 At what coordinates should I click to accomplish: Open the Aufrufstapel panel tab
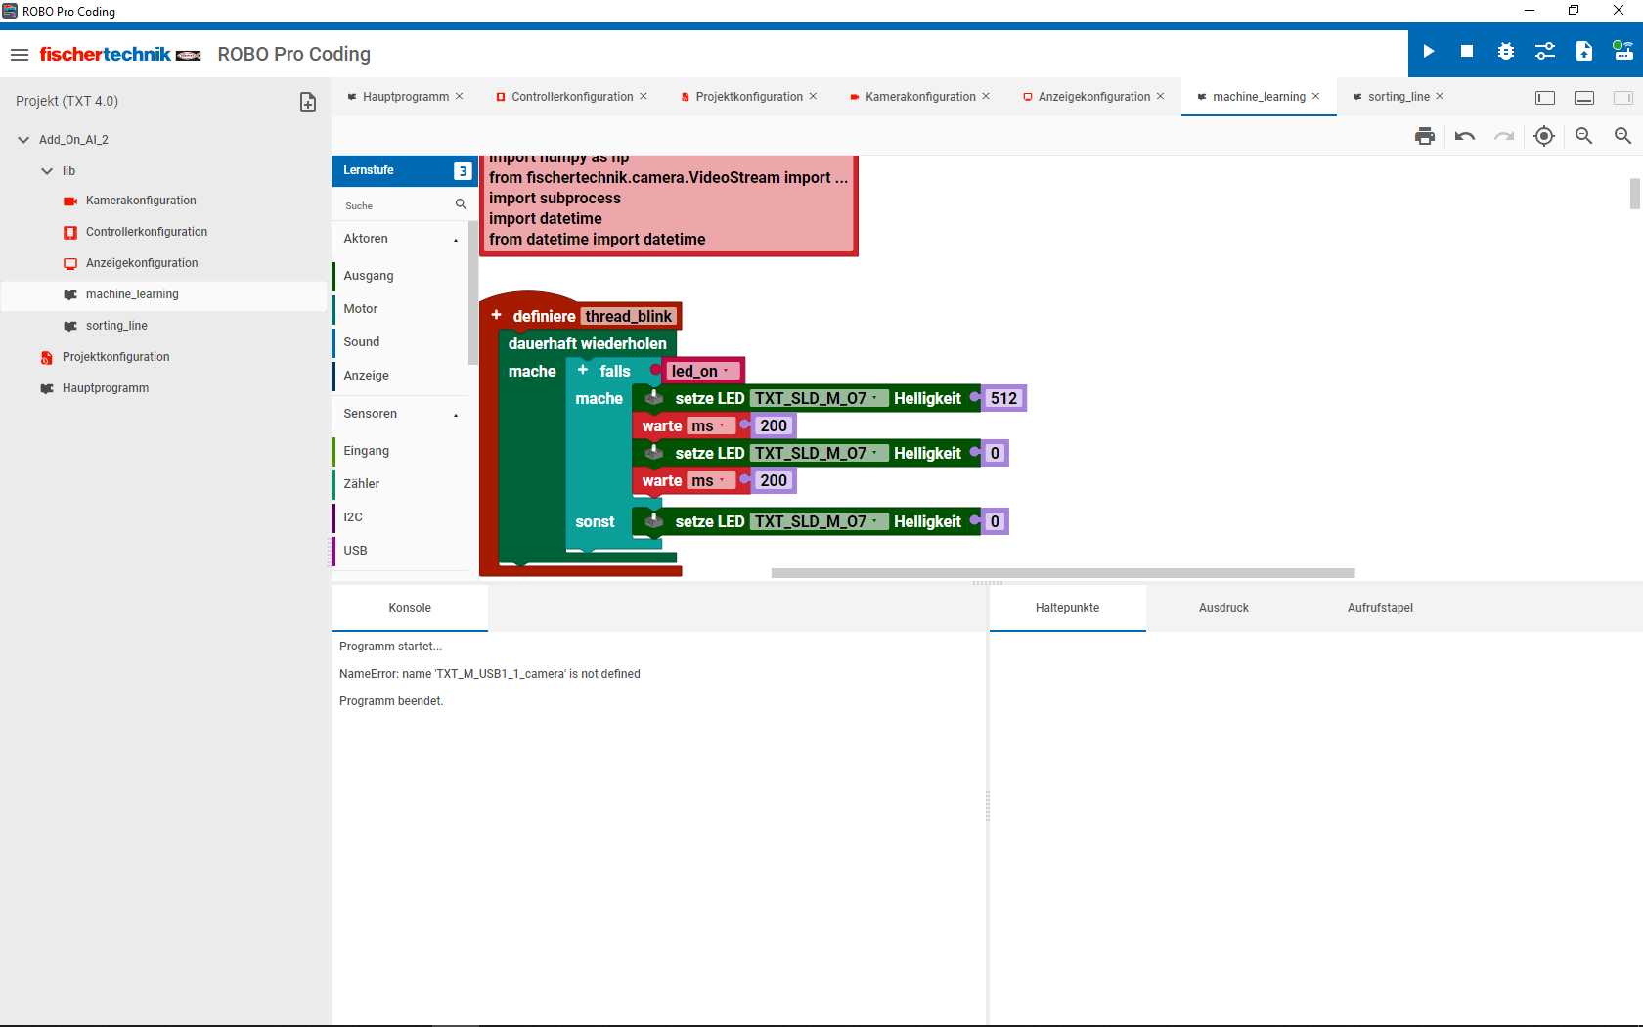pyautogui.click(x=1381, y=608)
